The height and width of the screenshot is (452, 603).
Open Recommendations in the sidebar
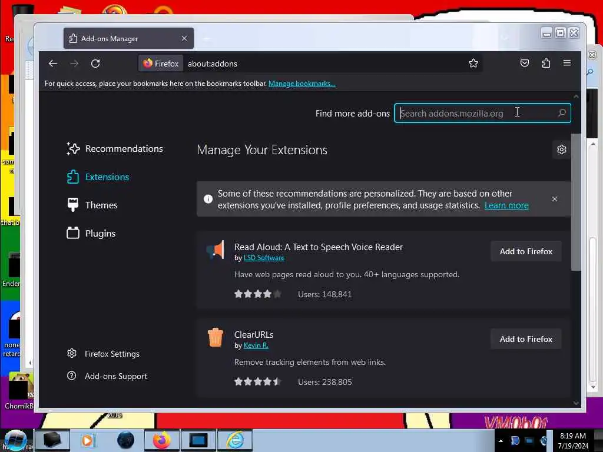(x=115, y=149)
